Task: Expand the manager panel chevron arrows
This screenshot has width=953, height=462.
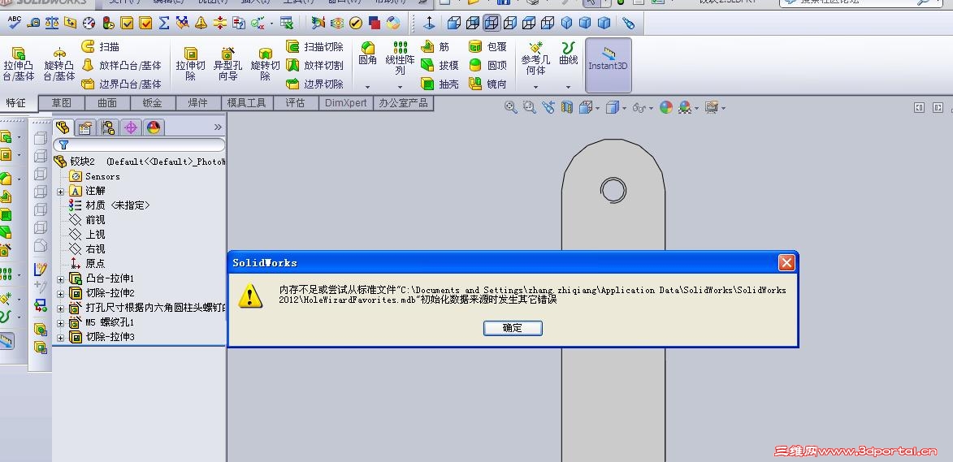Action: pyautogui.click(x=219, y=127)
